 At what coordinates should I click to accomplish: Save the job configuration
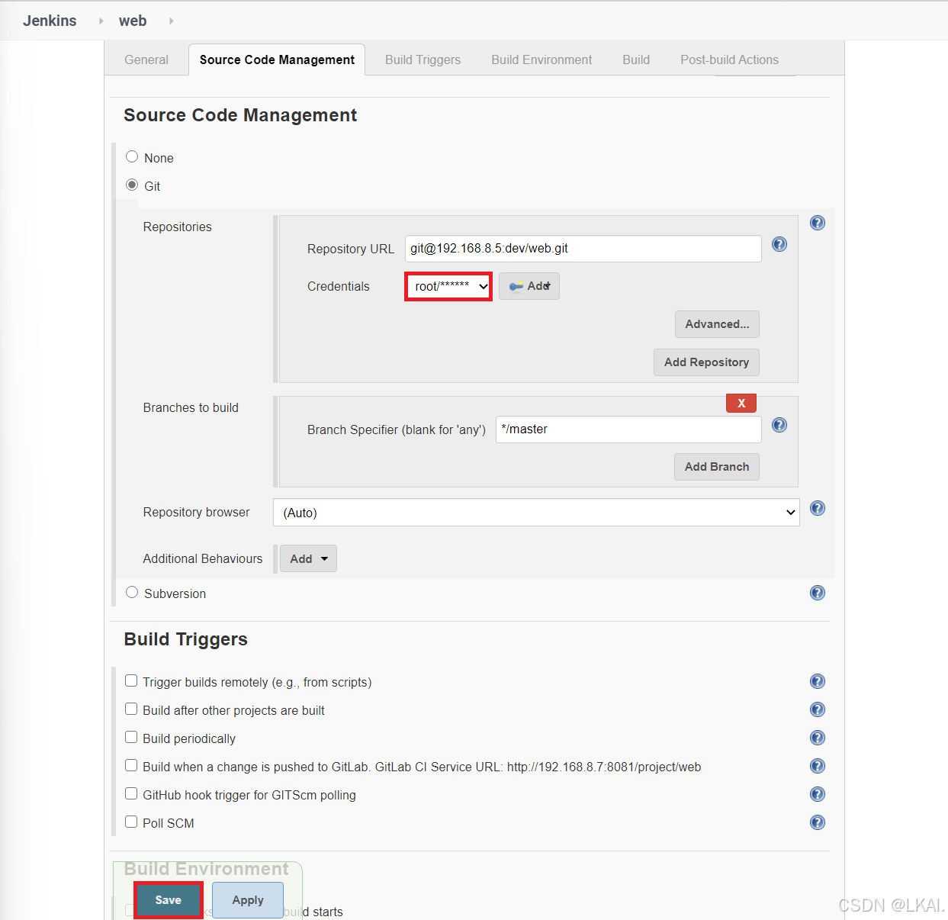click(x=168, y=899)
